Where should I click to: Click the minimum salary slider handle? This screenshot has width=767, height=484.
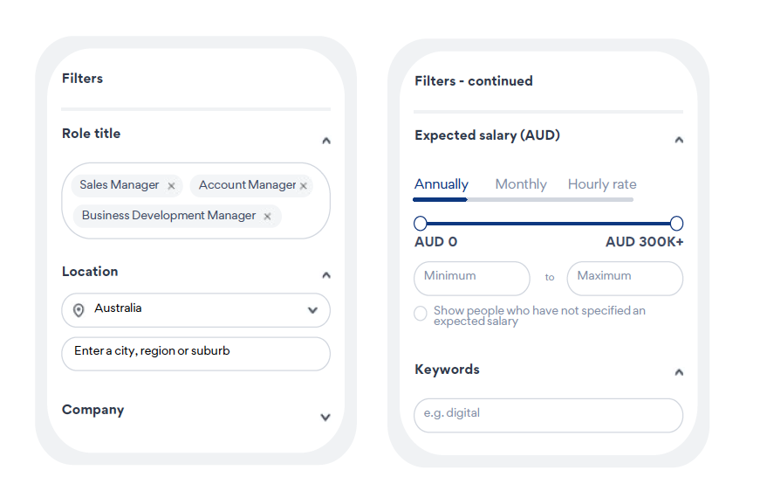coord(421,224)
